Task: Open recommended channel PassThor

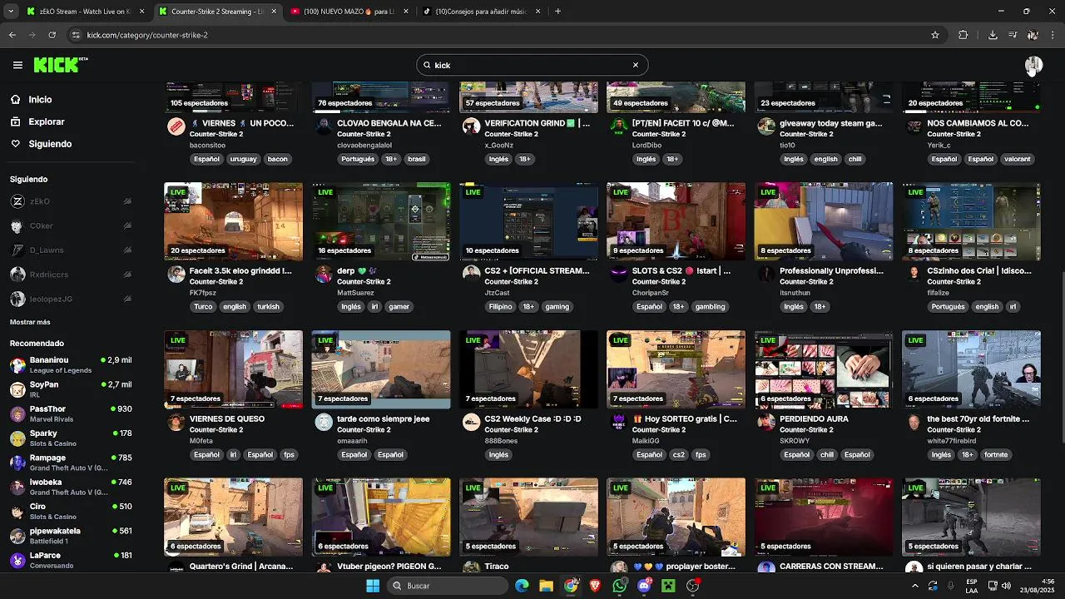Action: (71, 413)
